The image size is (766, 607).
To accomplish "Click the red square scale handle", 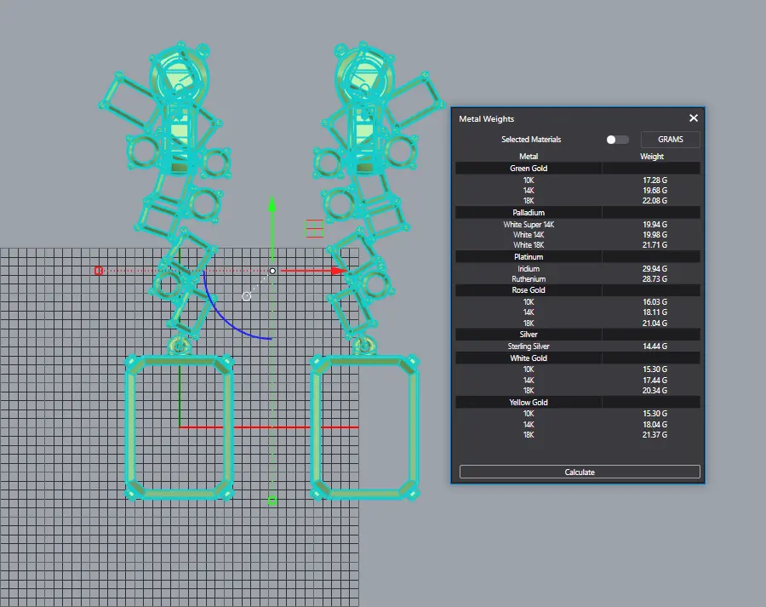I will (x=99, y=271).
